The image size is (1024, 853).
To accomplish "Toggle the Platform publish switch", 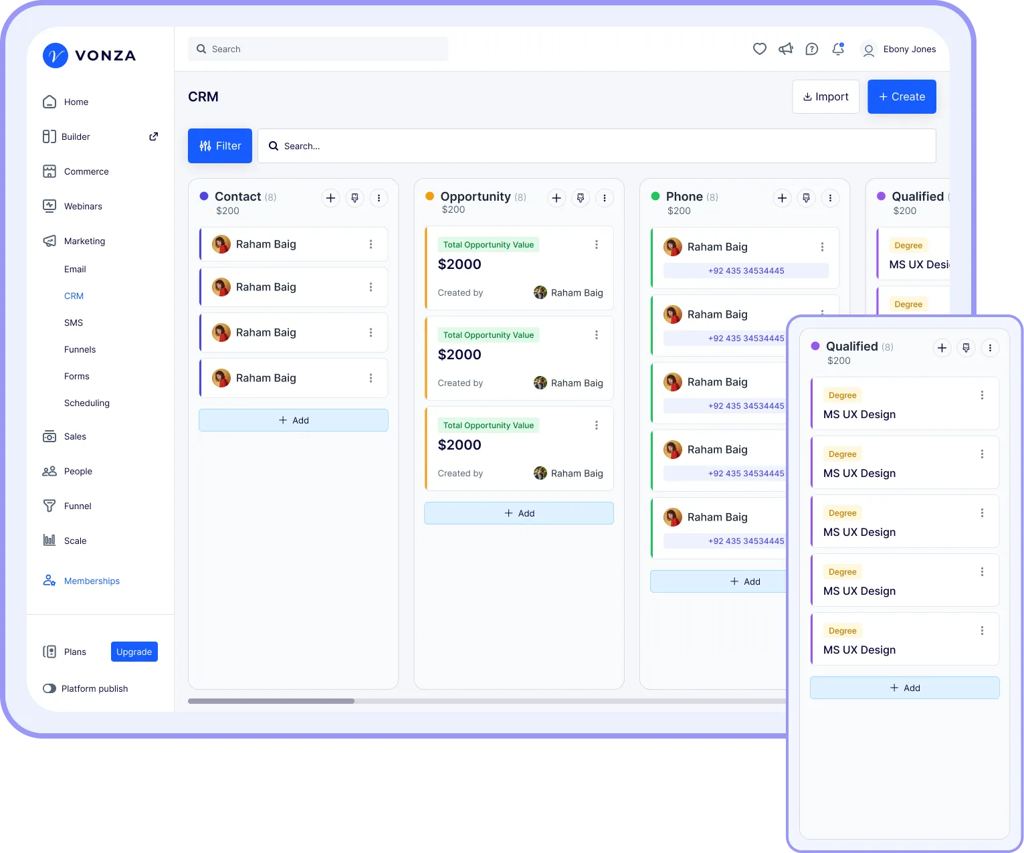I will click(49, 688).
